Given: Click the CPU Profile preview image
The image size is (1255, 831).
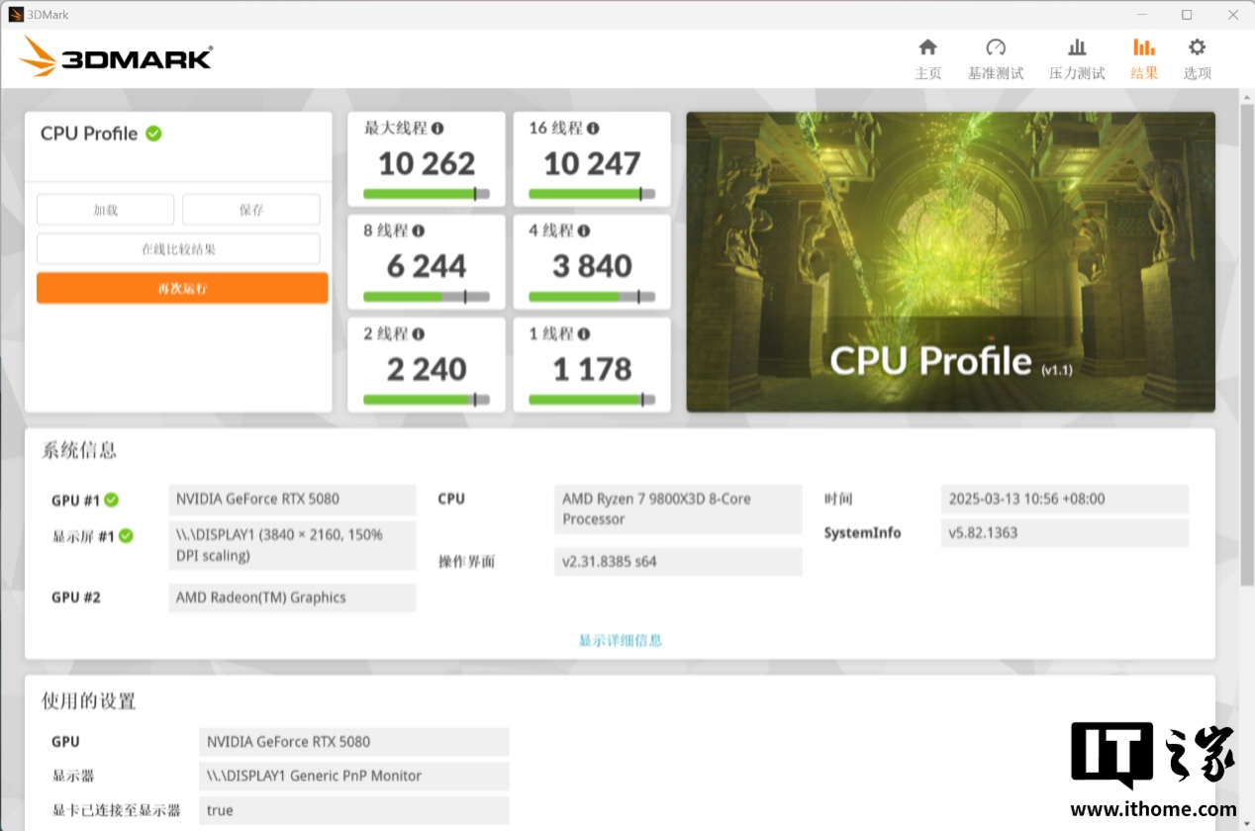Looking at the screenshot, I should [950, 262].
